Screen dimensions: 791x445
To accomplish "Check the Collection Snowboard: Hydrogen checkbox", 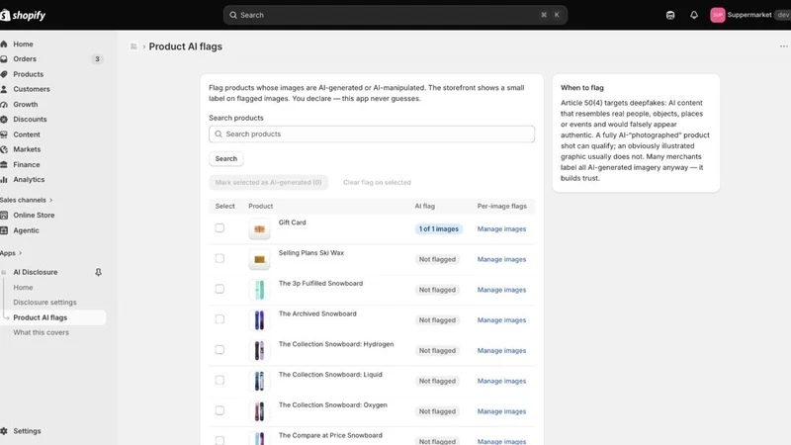I will 220,350.
